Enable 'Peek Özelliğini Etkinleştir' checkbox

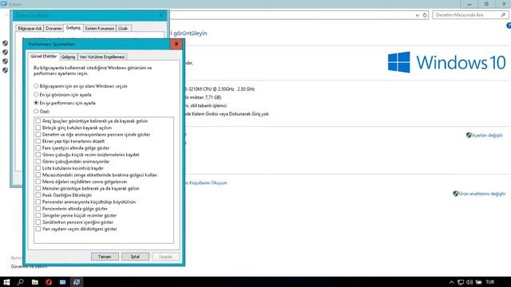(38, 195)
